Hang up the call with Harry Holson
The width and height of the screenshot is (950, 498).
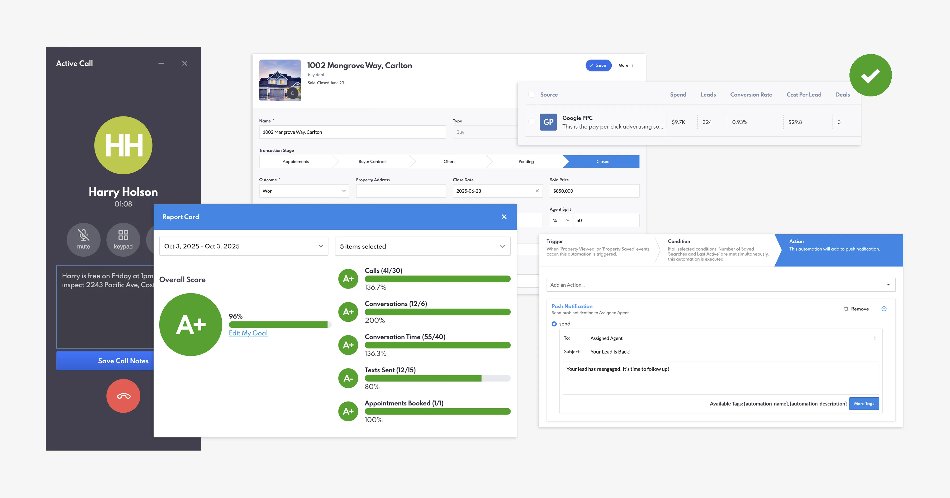coord(123,396)
